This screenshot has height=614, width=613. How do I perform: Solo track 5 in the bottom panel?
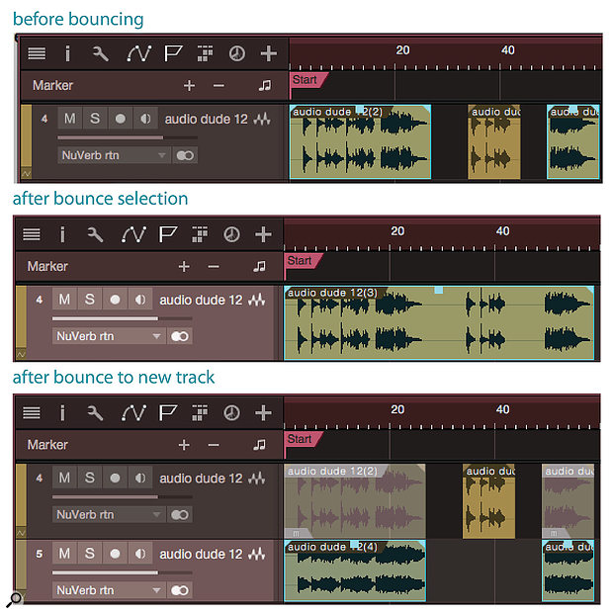90,554
